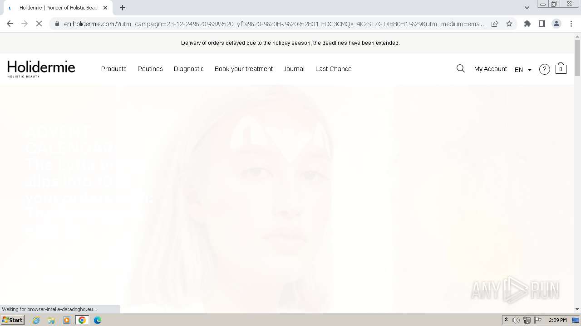Open the Windows Start button
Viewport: 581px width, 326px height.
tap(13, 320)
